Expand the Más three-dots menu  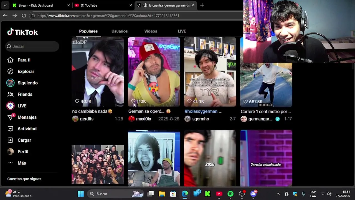tap(10, 163)
